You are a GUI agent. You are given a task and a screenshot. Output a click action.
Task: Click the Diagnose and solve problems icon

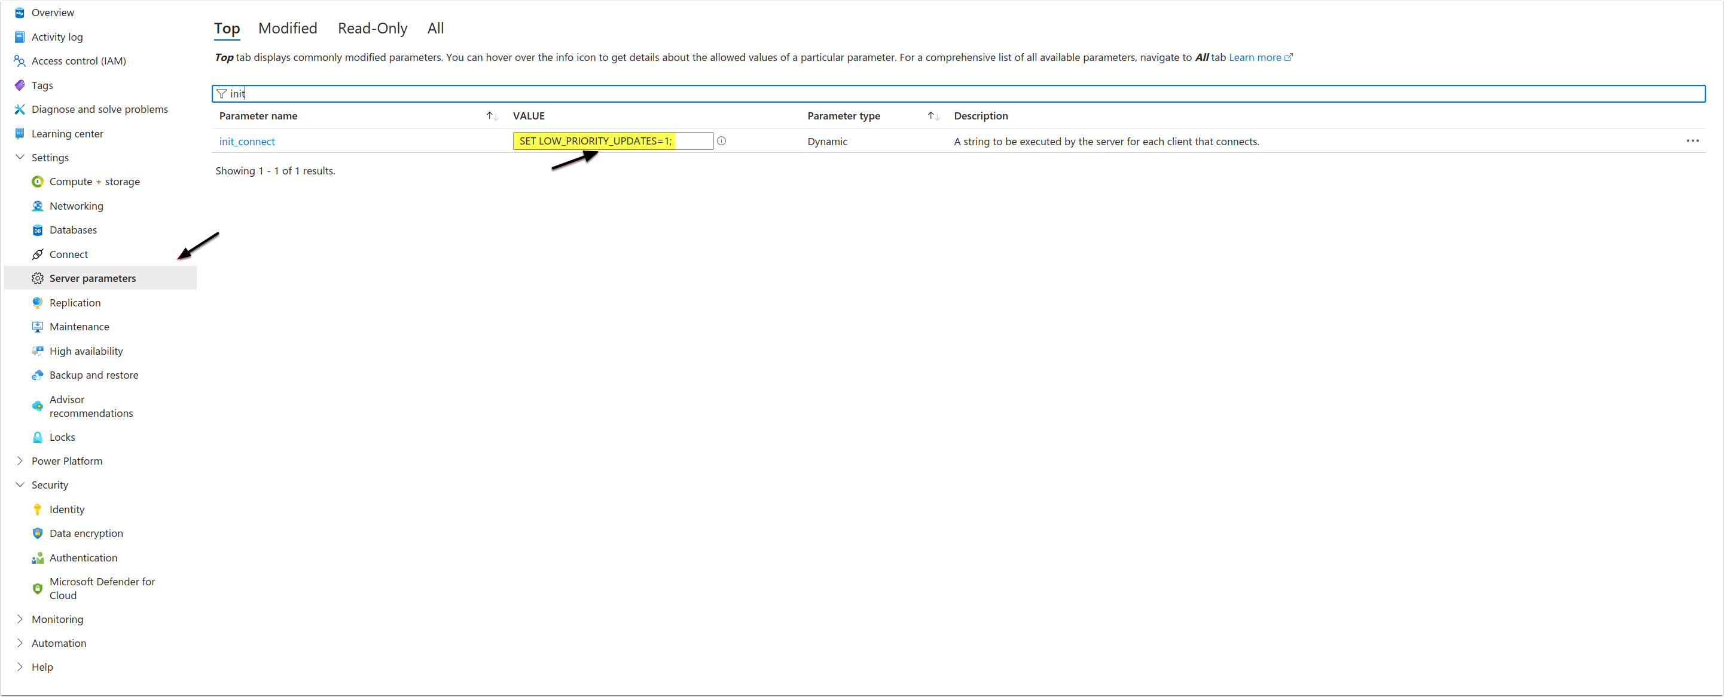tap(19, 109)
